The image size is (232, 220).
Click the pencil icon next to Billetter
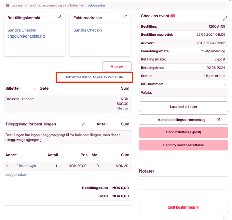(x=34, y=89)
